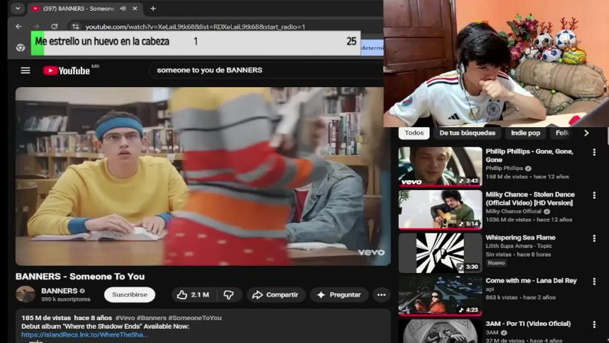The image size is (609, 343).
Task: Click the browser address bar URL
Action: [x=195, y=27]
